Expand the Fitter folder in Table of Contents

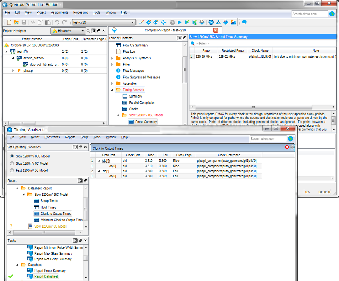pos(112,64)
